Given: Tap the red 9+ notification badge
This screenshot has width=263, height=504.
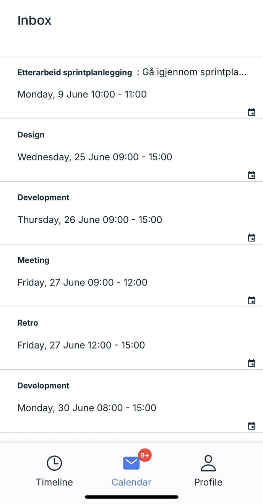Looking at the screenshot, I should tap(145, 455).
